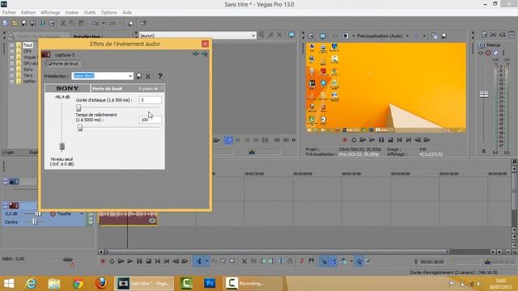
Task: Click the Matrice master bus fader
Action: 484,95
